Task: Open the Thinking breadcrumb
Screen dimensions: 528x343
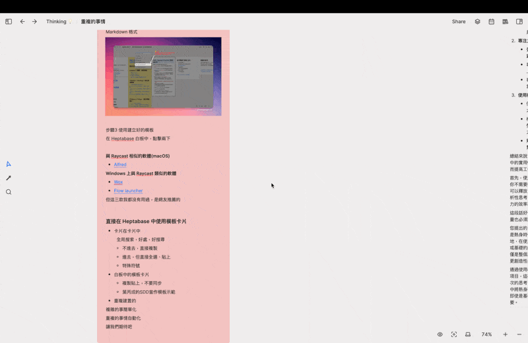Action: [x=56, y=22]
